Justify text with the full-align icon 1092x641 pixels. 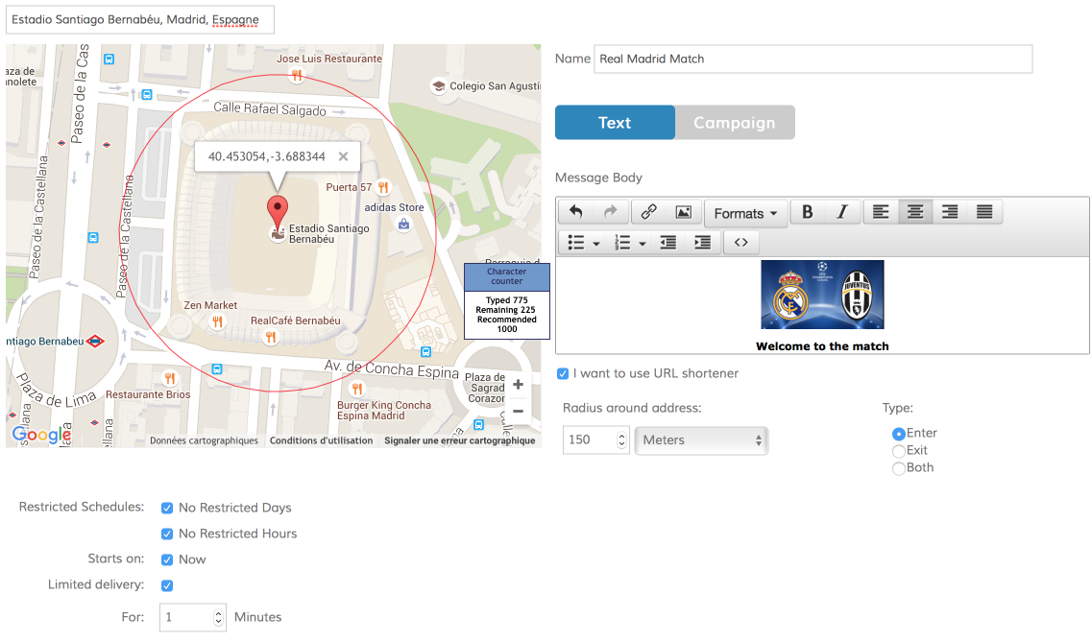(984, 212)
